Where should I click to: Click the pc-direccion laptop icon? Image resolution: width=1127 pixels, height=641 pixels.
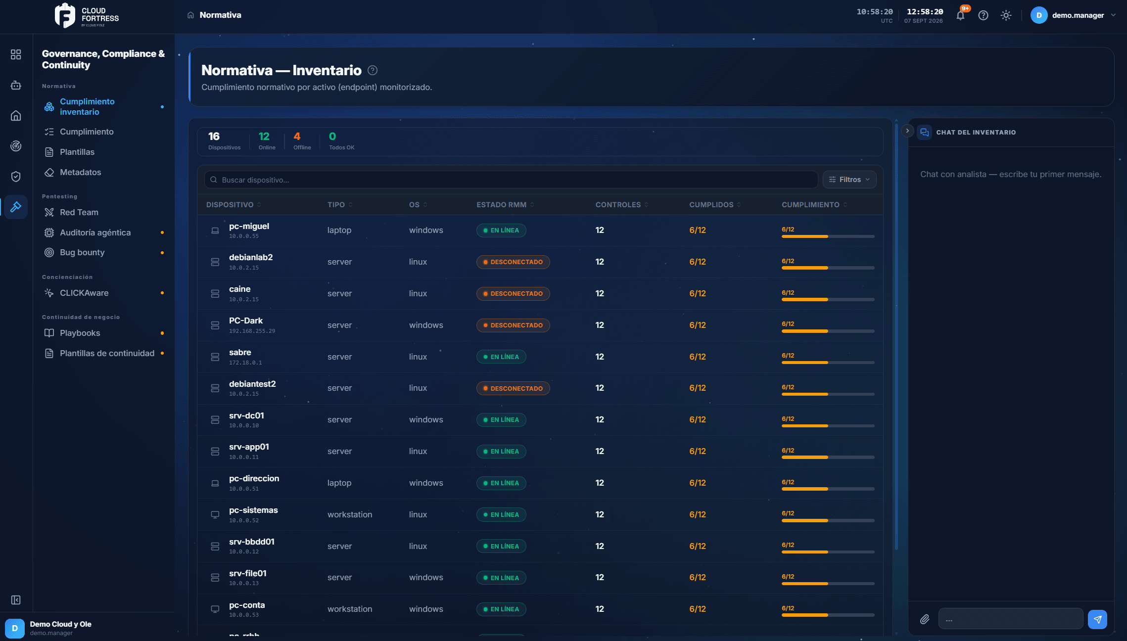pyautogui.click(x=215, y=483)
